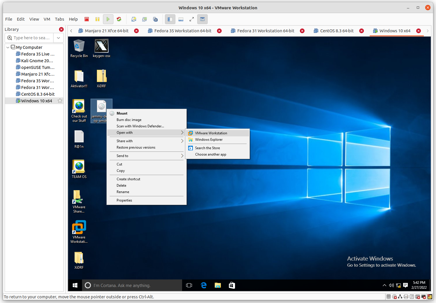Toggle the thumbnail bar view icon
The width and height of the screenshot is (436, 303).
click(x=181, y=19)
